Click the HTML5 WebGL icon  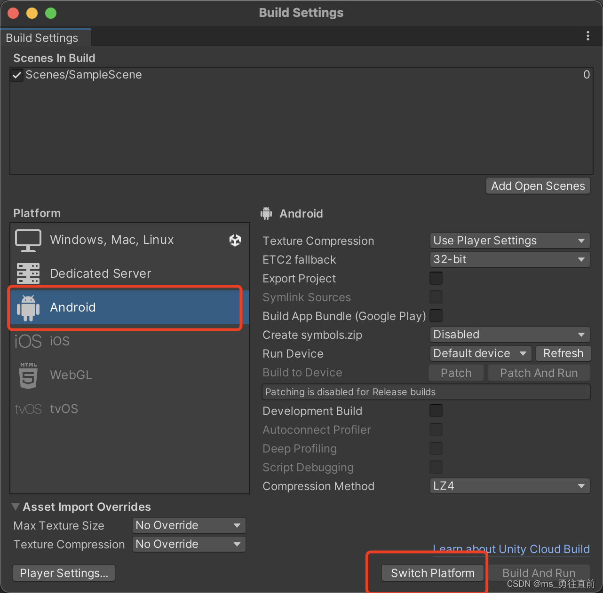click(x=28, y=375)
